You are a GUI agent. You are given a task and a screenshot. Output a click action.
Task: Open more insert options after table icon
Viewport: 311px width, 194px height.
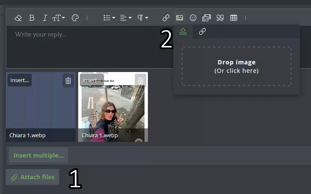coord(246,18)
